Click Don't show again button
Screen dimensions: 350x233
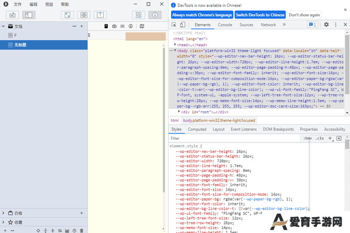coord(304,15)
